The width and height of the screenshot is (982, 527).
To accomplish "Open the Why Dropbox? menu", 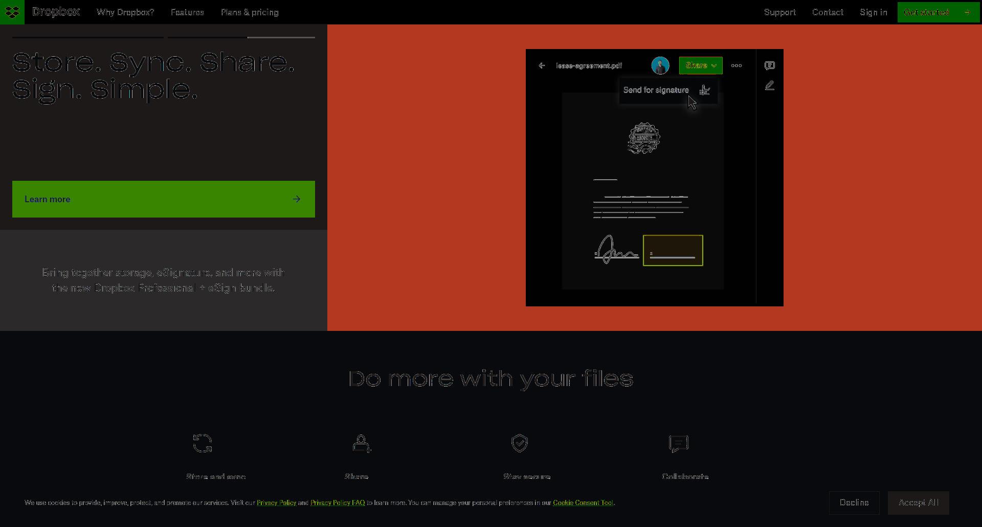I will pos(125,12).
